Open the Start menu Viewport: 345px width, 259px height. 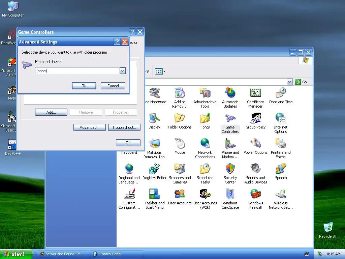point(17,254)
